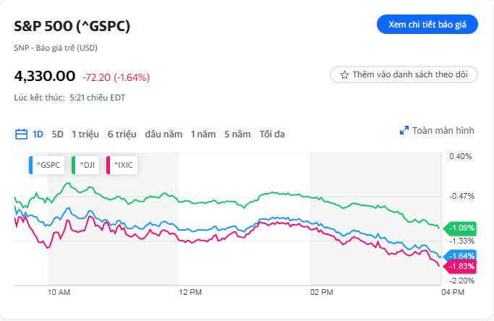494x321 pixels.
Task: Click the price value 4,330.00
Action: [x=45, y=76]
